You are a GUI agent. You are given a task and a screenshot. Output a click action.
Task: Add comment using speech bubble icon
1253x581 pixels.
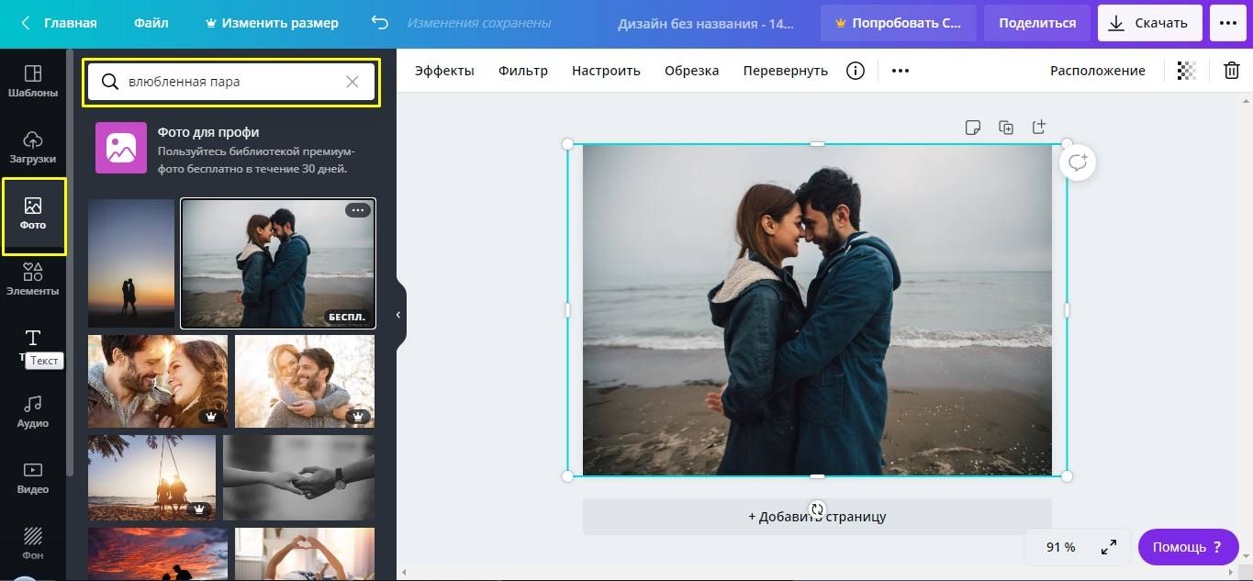point(1078,162)
